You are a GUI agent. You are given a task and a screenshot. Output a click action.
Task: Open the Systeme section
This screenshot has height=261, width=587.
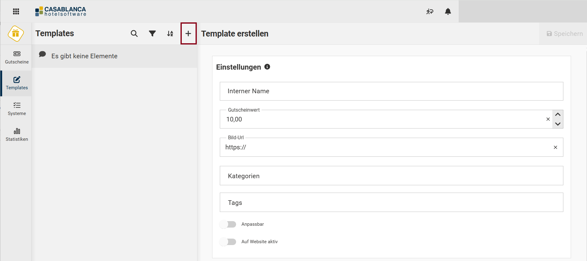pos(17,109)
